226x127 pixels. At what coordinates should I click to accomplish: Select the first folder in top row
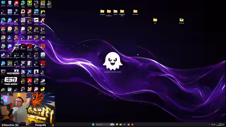(x=102, y=12)
